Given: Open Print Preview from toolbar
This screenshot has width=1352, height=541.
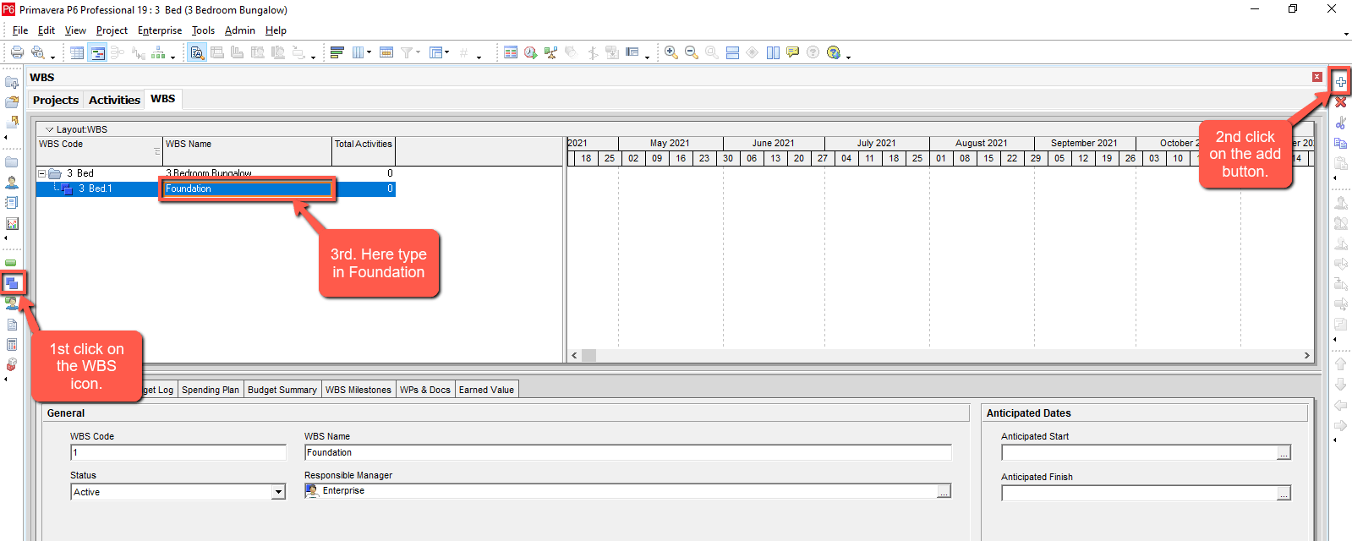Looking at the screenshot, I should (37, 52).
